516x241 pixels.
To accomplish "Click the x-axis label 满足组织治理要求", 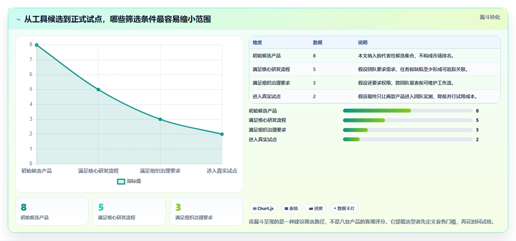I will (160, 171).
